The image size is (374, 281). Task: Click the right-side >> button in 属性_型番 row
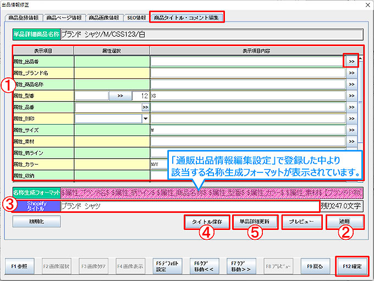(x=351, y=96)
